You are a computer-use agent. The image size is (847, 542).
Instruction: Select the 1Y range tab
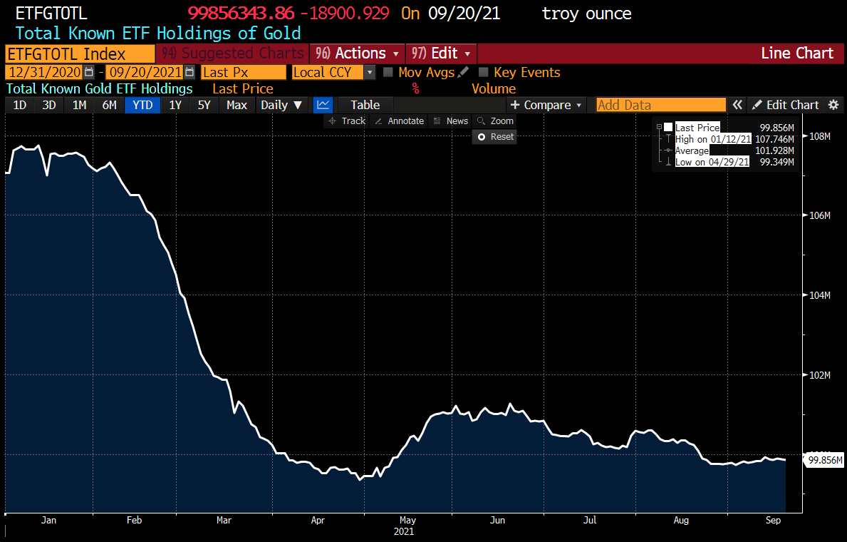click(x=175, y=105)
